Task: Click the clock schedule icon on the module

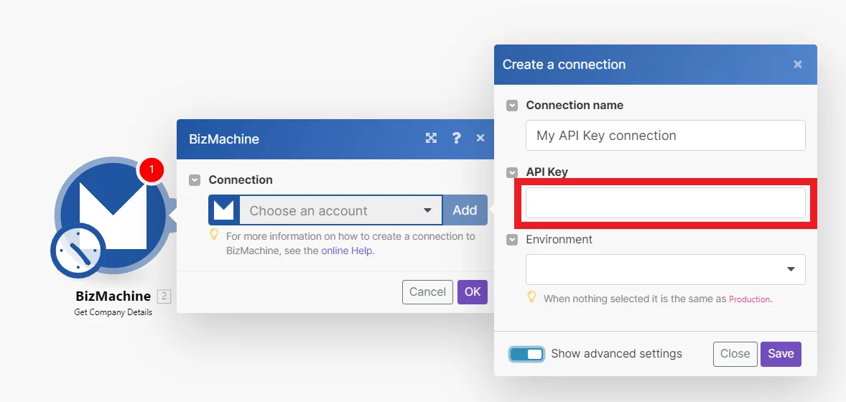Action: [x=78, y=251]
